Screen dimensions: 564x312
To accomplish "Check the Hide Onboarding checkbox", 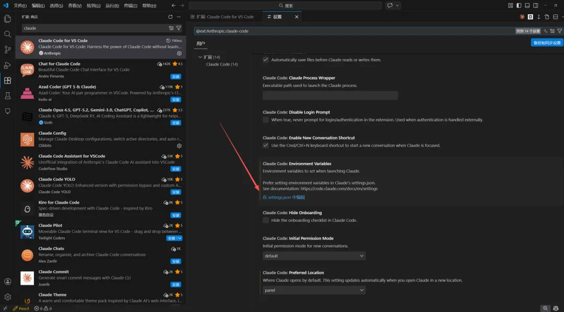I will (266, 221).
